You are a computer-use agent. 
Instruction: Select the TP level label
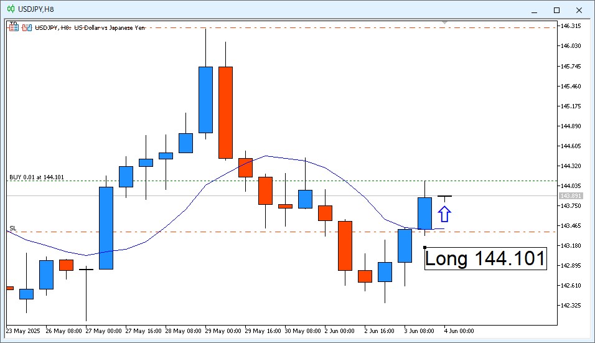pyautogui.click(x=13, y=24)
